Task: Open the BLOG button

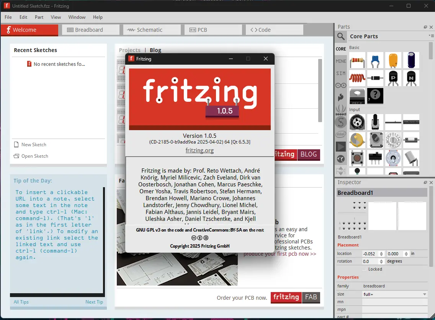Action: coord(309,155)
